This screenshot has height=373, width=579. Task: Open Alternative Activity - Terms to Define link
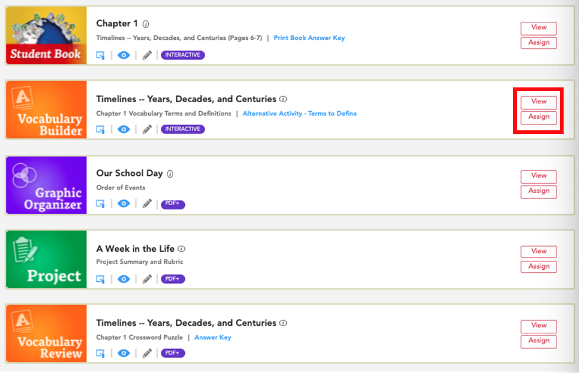coord(300,113)
